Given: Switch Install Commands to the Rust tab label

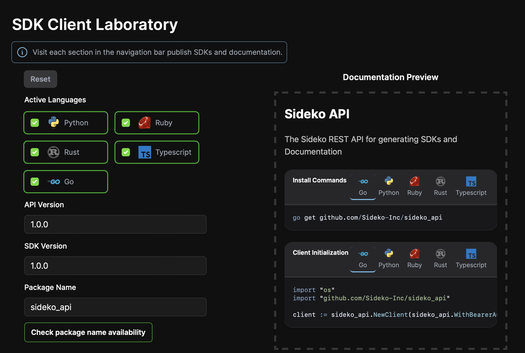Looking at the screenshot, I should coord(441,192).
